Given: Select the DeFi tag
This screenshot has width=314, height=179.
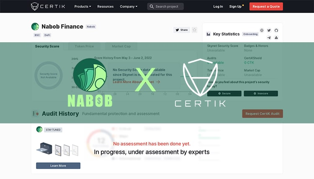Looking at the screenshot, I should pos(47,35).
